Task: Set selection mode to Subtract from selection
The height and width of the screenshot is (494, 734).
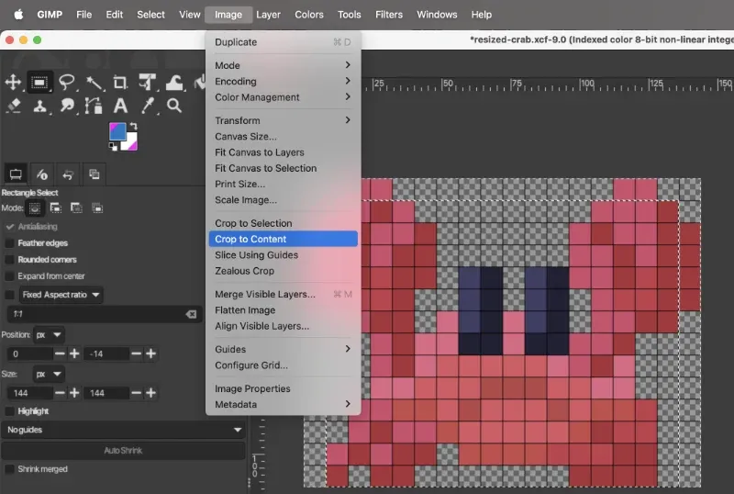Action: tap(76, 208)
